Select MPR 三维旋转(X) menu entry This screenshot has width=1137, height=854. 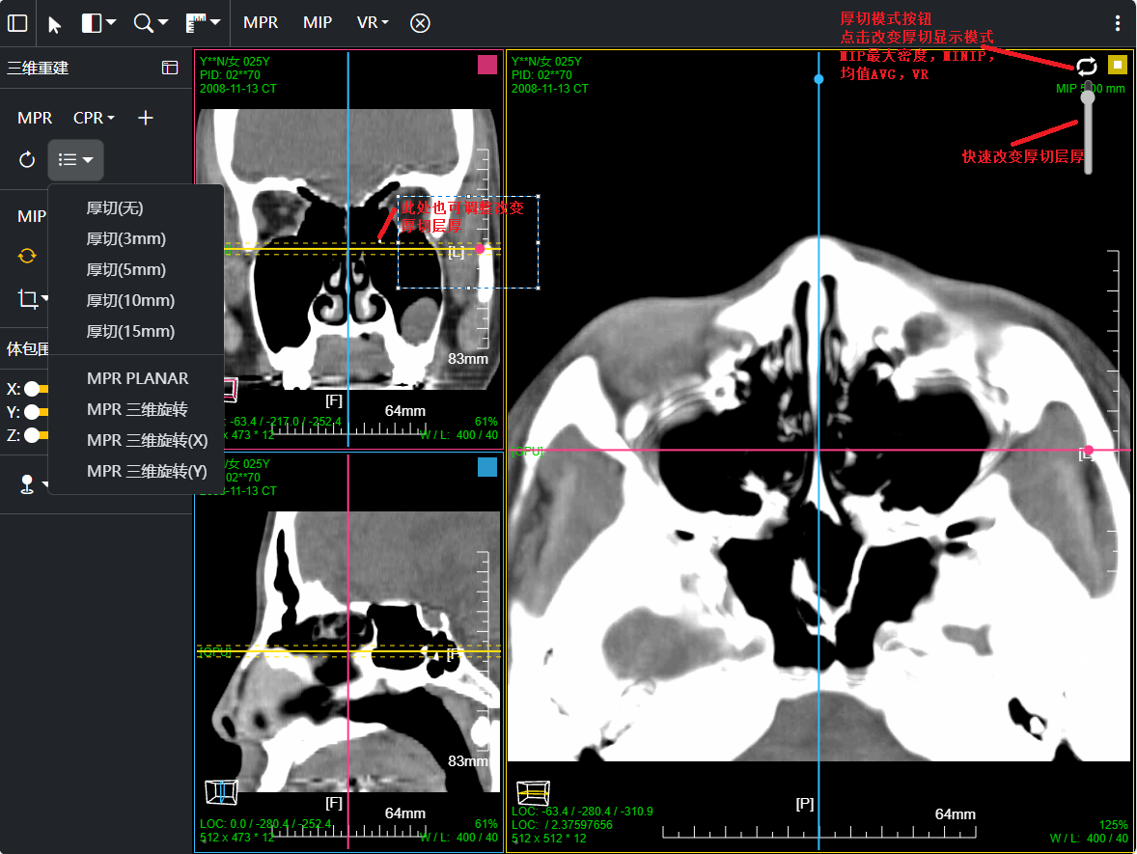pyautogui.click(x=148, y=440)
